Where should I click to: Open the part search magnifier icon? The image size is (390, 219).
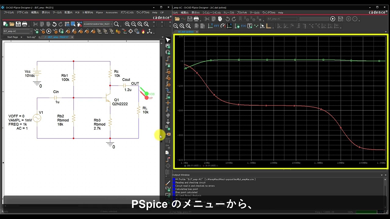[x=116, y=24]
